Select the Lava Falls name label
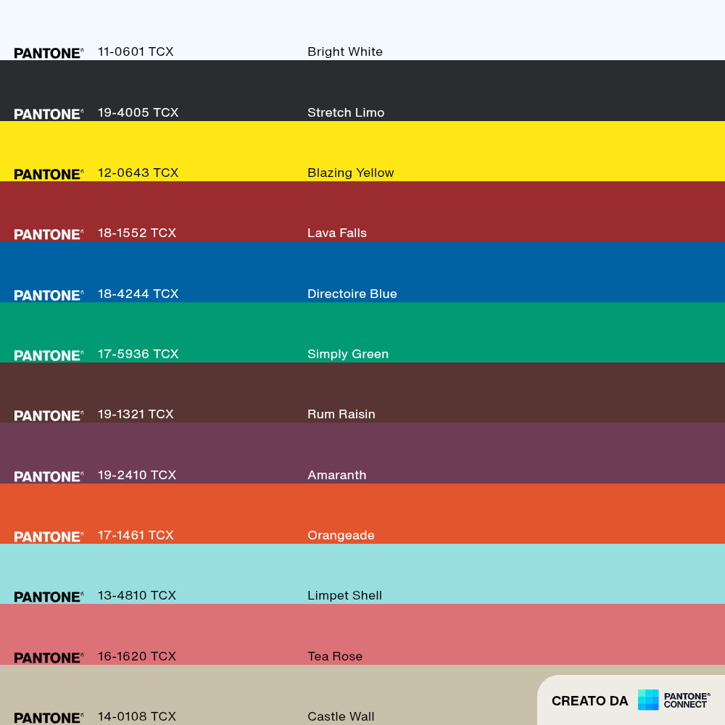The width and height of the screenshot is (725, 725). tap(336, 233)
